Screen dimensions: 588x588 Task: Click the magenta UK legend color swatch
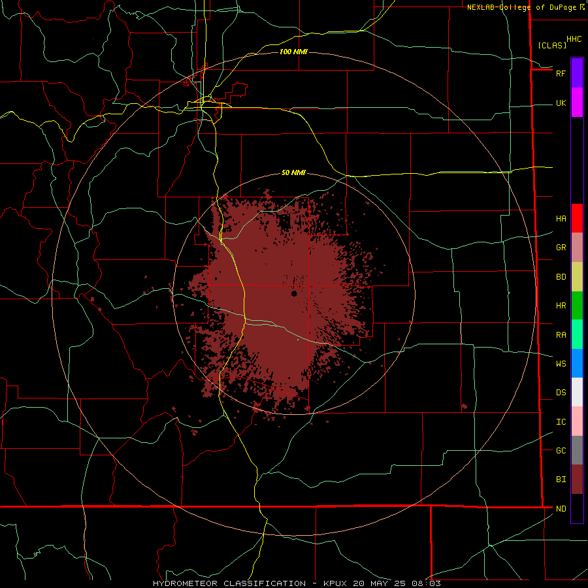pyautogui.click(x=577, y=103)
